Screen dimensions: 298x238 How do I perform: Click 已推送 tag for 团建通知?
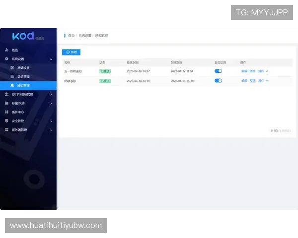(105, 81)
